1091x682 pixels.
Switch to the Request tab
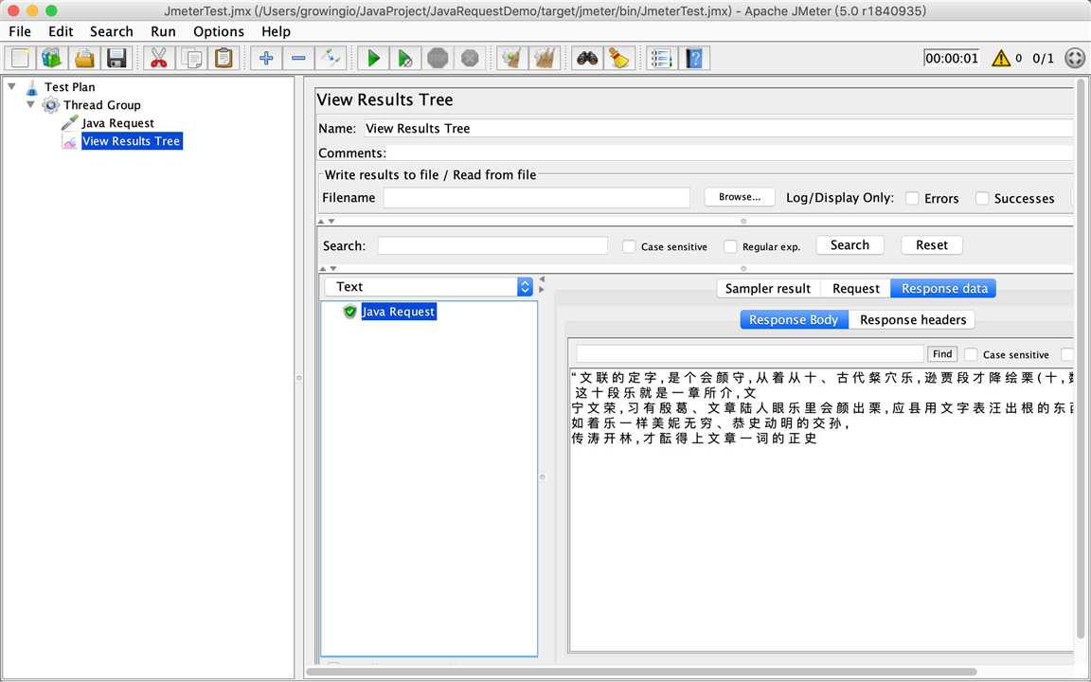coord(856,288)
